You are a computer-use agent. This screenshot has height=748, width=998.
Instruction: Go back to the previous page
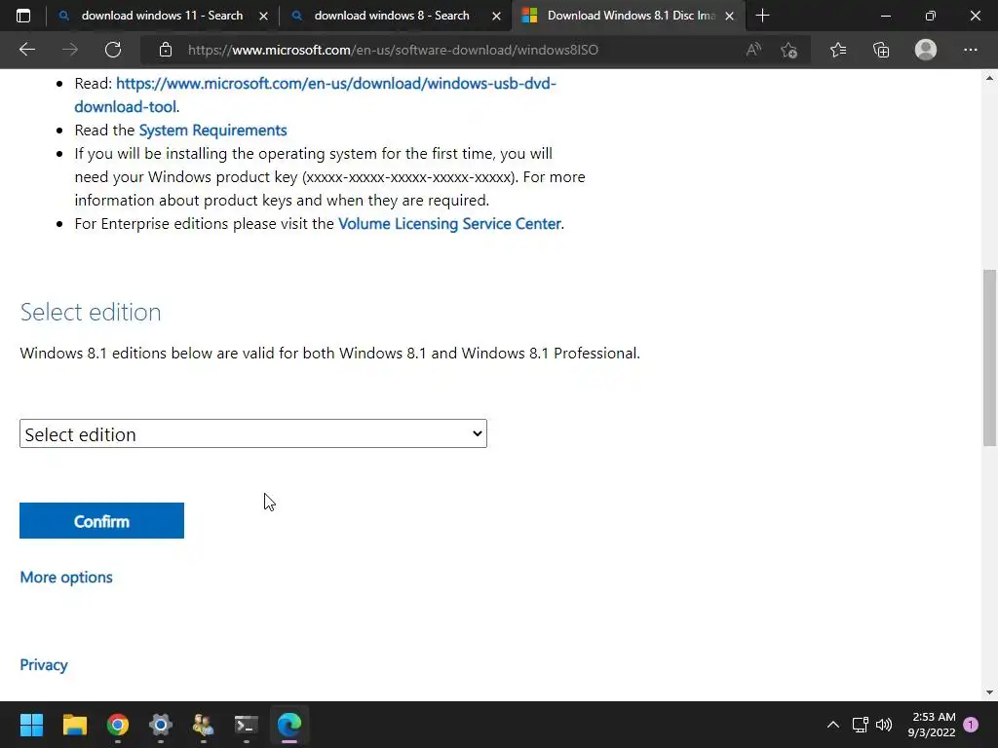pos(26,50)
